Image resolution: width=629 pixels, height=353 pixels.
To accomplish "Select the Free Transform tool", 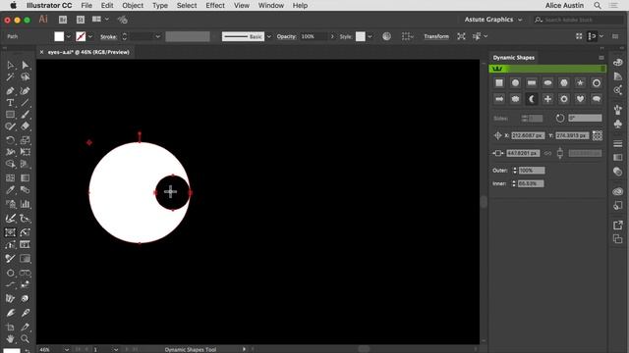I will [26, 152].
